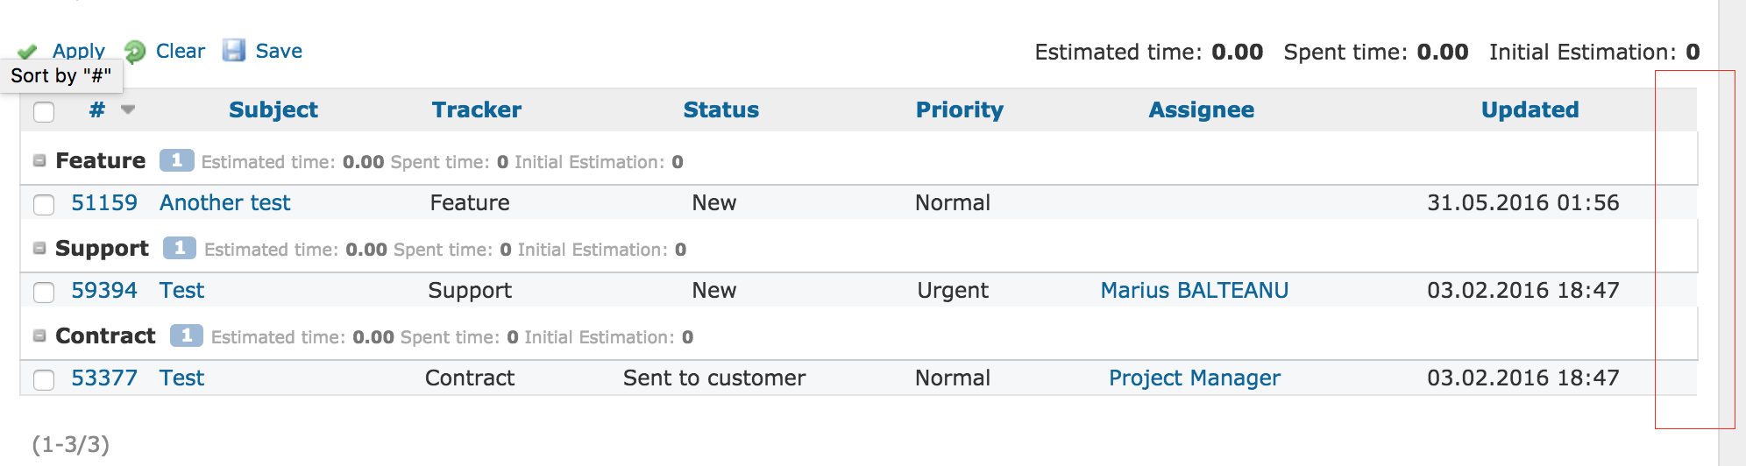Tick the checkbox for issue 53377
This screenshot has width=1746, height=466.
(x=44, y=379)
